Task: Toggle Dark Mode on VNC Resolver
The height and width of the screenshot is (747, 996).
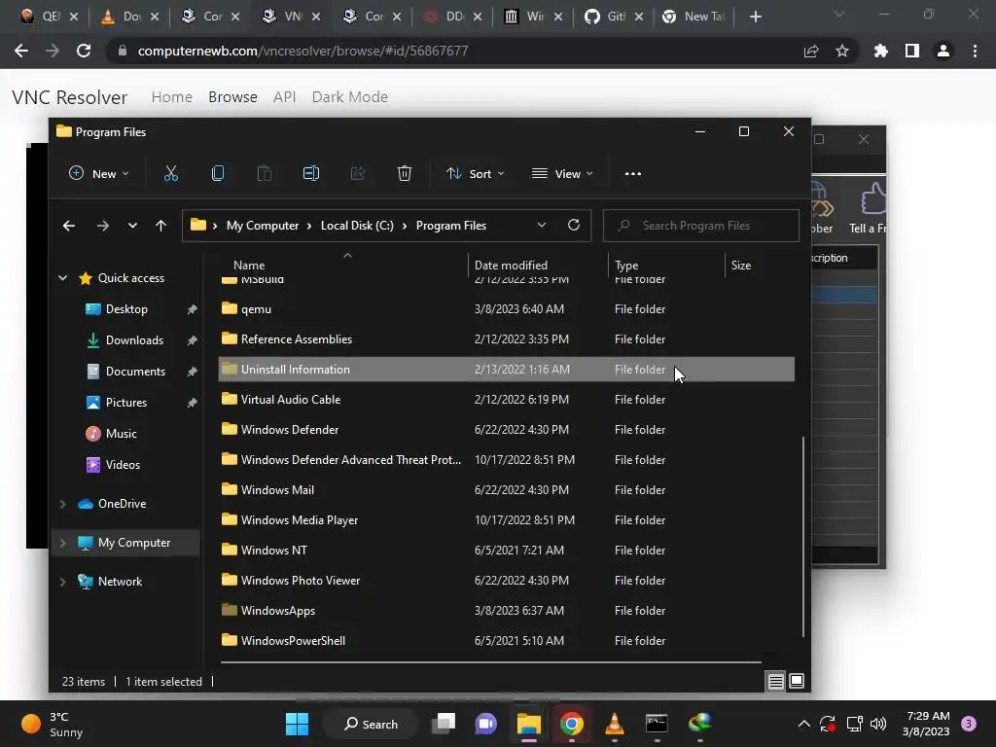Action: (x=349, y=97)
